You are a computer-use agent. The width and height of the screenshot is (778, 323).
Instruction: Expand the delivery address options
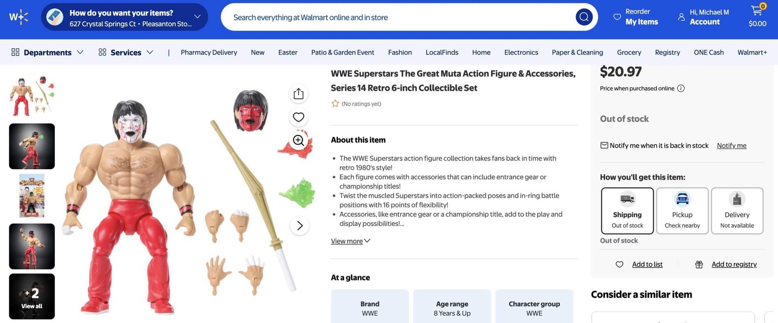click(197, 16)
